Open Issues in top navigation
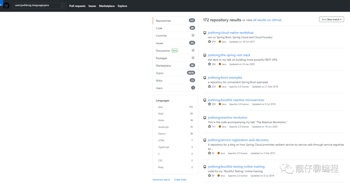The height and width of the screenshot is (184, 350). [92, 6]
